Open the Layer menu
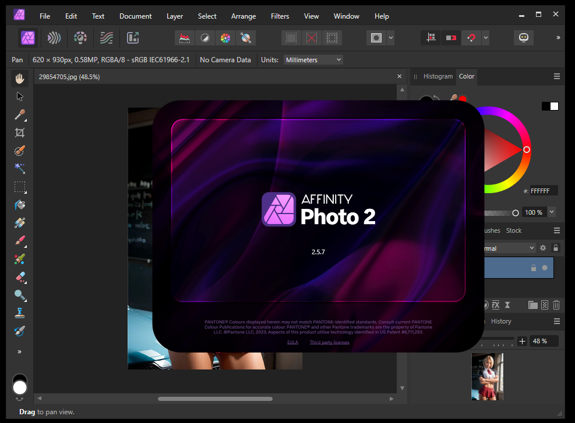Image resolution: width=575 pixels, height=423 pixels. point(175,16)
